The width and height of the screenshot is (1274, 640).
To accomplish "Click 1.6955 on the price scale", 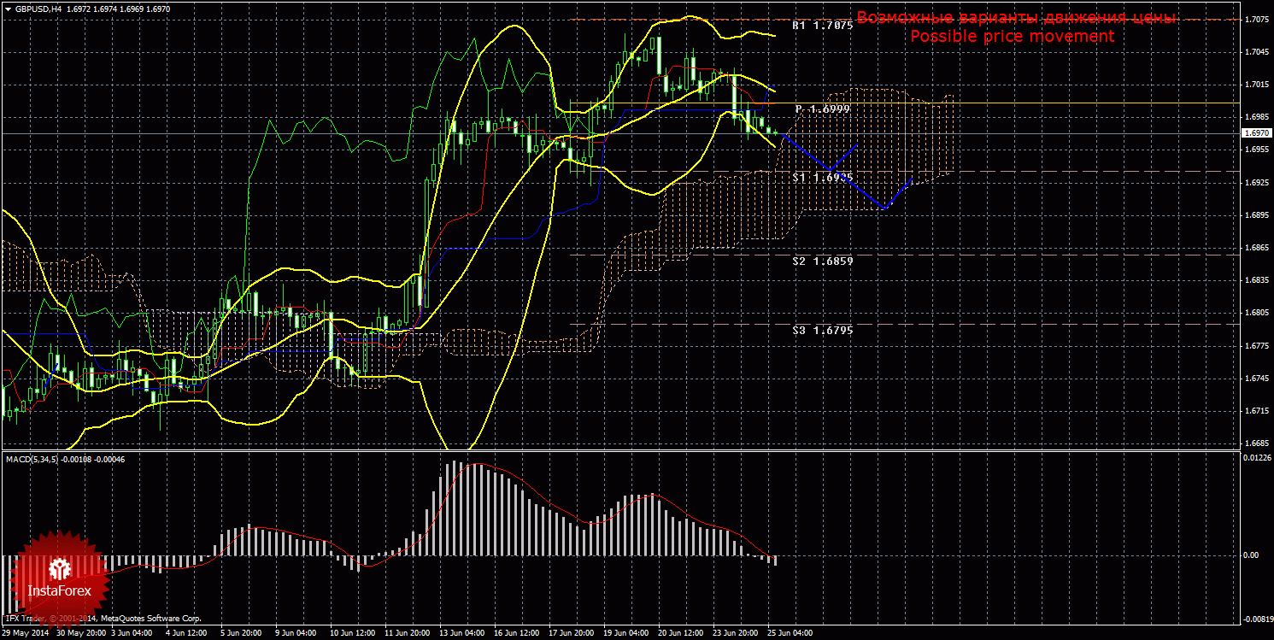I will click(x=1256, y=150).
